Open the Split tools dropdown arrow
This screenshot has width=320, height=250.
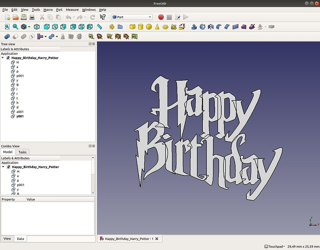57,36
